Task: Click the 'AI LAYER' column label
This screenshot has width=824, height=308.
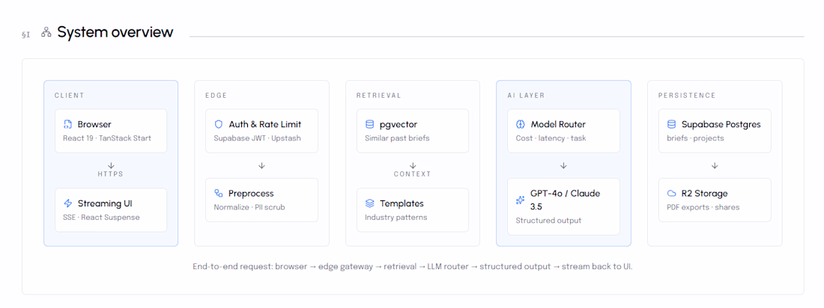Action: (526, 96)
